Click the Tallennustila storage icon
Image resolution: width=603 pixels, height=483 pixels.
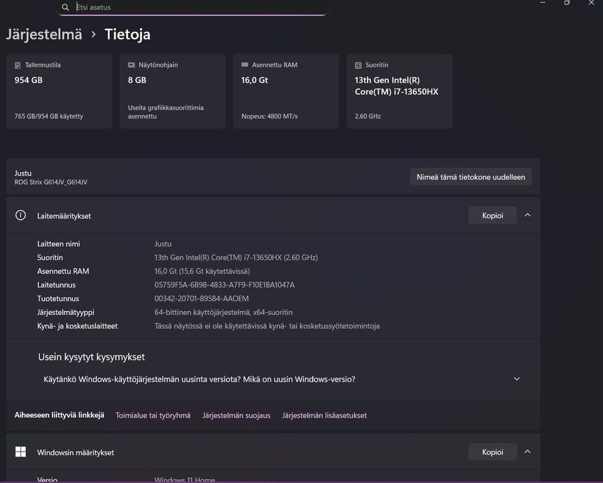(18, 65)
